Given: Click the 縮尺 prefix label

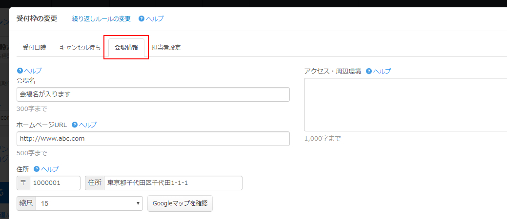Looking at the screenshot, I should (26, 203).
